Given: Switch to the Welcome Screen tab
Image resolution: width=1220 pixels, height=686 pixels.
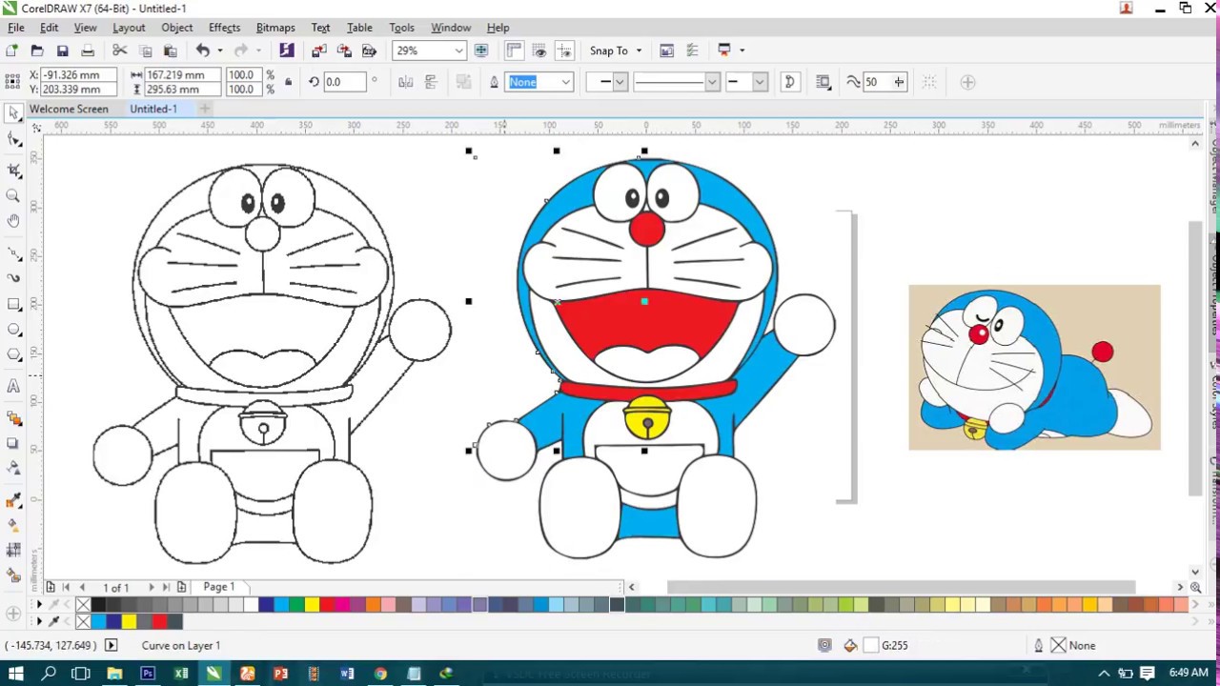Looking at the screenshot, I should 69,109.
